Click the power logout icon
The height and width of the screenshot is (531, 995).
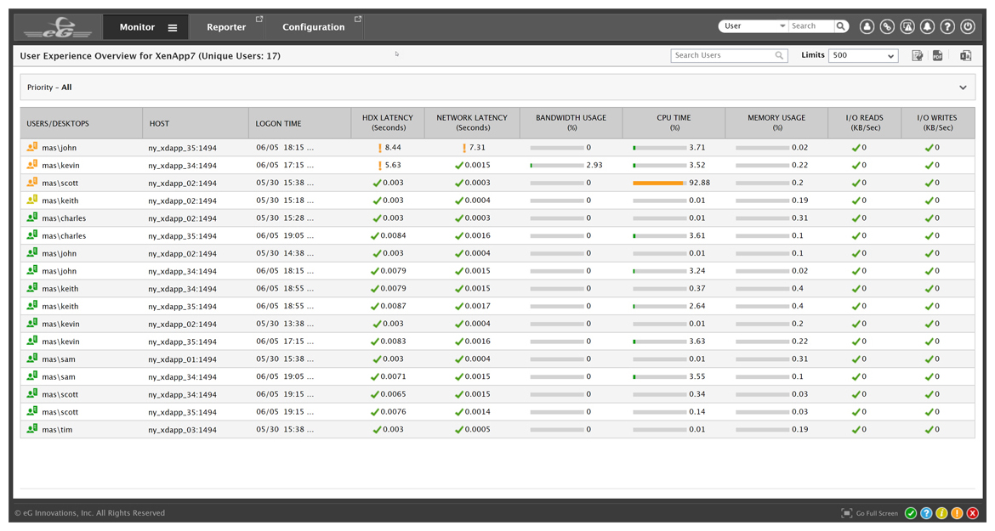point(968,26)
